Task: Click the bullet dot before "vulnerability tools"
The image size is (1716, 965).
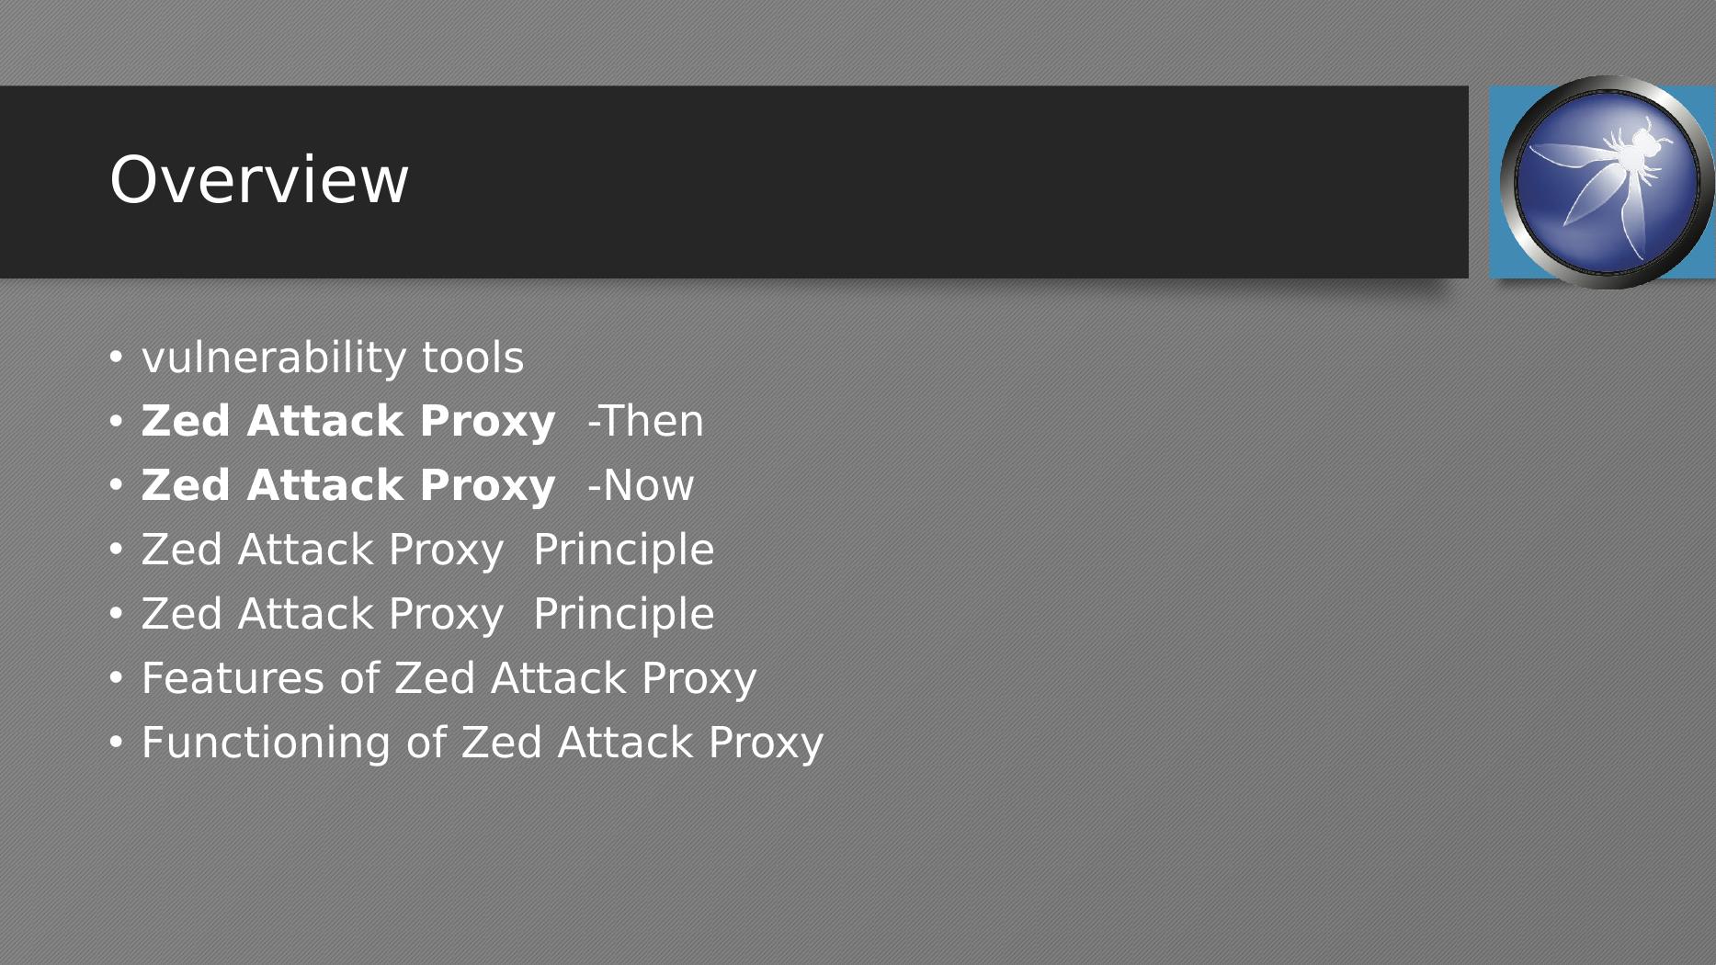Action: click(x=116, y=358)
